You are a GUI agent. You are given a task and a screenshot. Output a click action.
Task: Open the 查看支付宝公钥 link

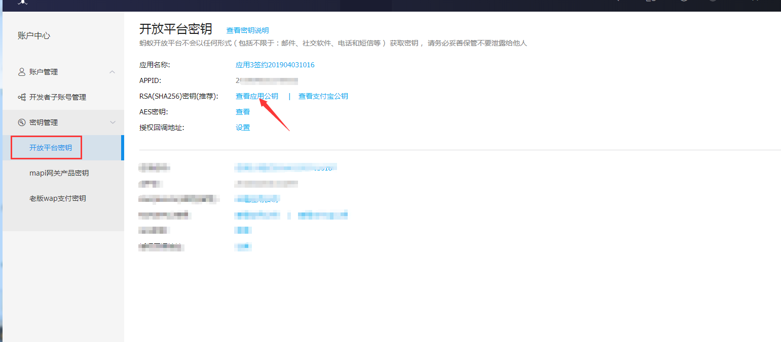click(x=323, y=96)
